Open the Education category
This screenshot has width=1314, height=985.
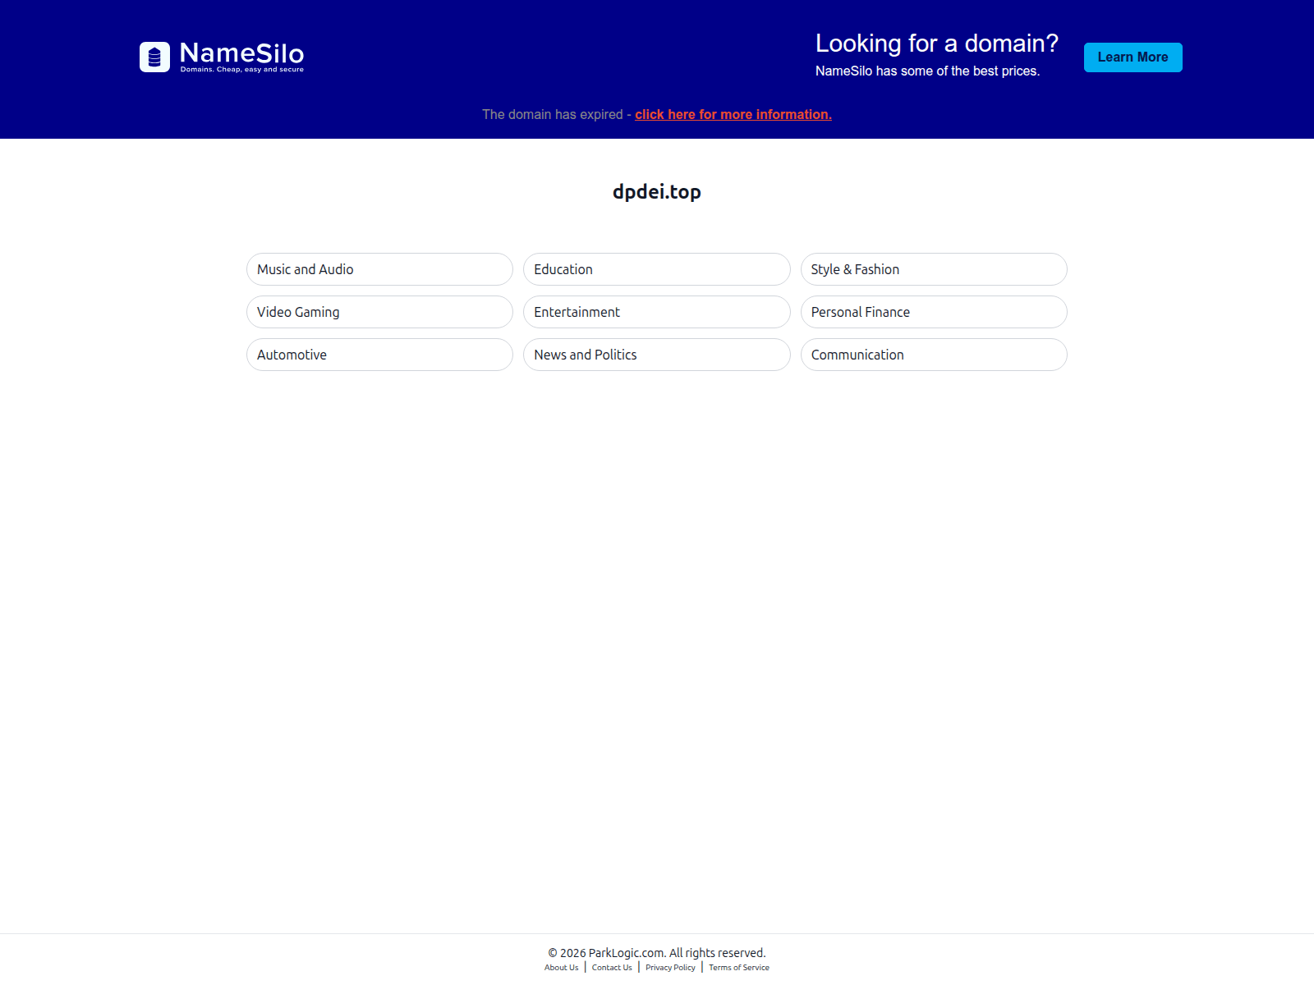656,269
